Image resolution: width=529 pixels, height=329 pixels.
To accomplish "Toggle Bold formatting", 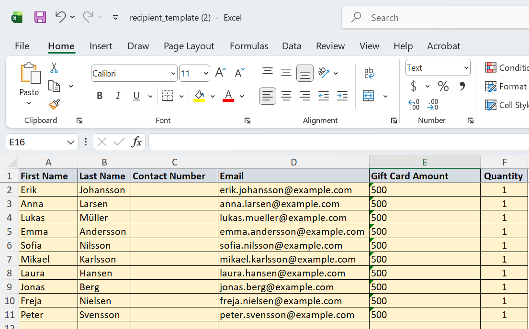I will click(100, 96).
